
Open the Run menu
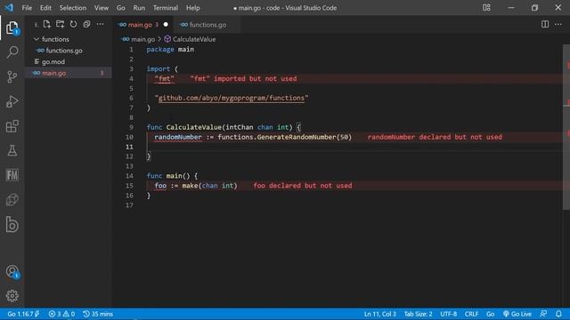[139, 8]
